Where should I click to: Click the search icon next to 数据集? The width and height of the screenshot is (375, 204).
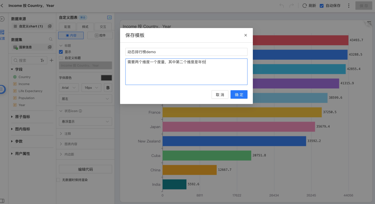51,39
